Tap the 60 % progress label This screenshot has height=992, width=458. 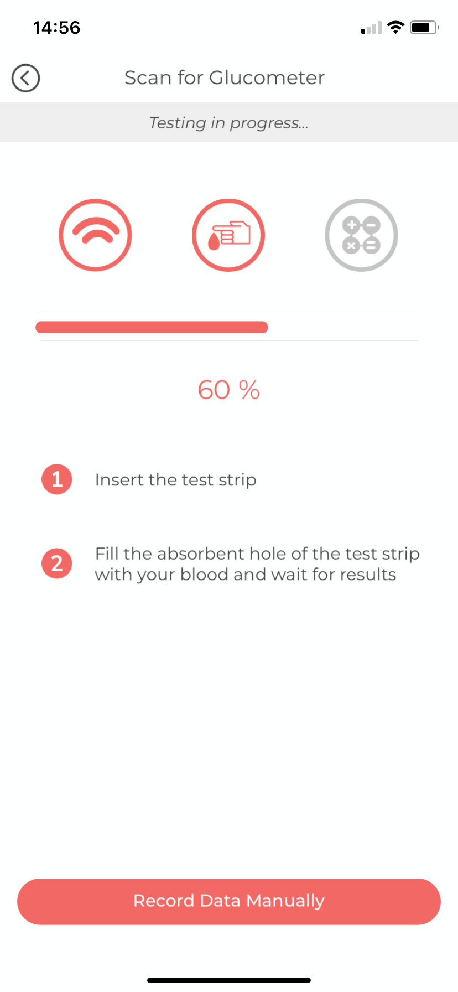229,390
